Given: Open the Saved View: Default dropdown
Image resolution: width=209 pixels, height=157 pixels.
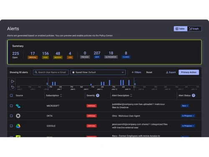Looking at the screenshot, I should click(x=98, y=72).
